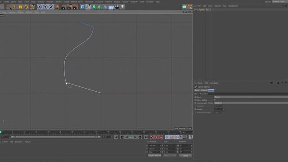288x162 pixels.
Task: Toggle Scale keyframe recording
Action: coord(171,137)
